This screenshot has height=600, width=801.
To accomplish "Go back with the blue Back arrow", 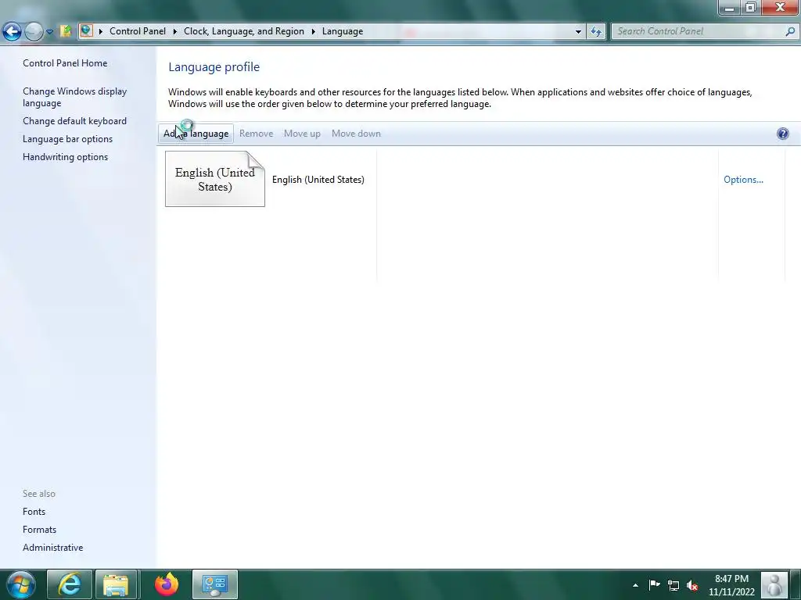I will [13, 31].
